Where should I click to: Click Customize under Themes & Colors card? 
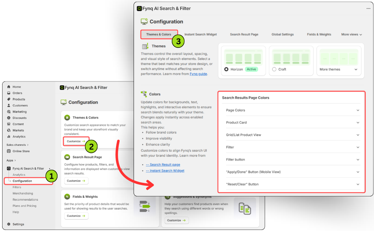click(x=76, y=141)
